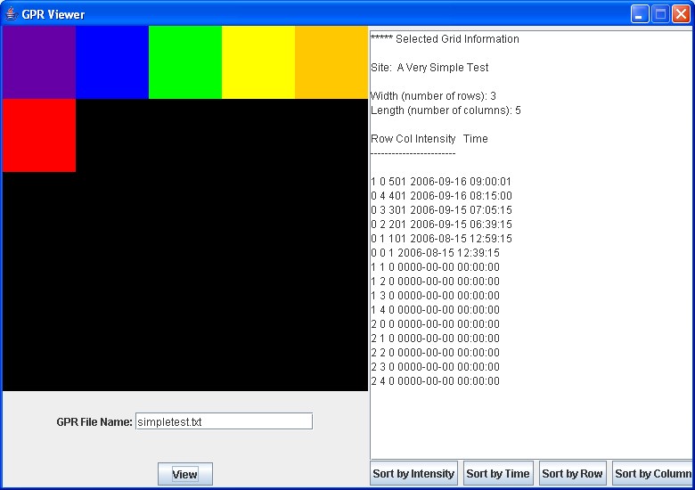Click the Java icon in title bar
The image size is (695, 490).
point(11,14)
